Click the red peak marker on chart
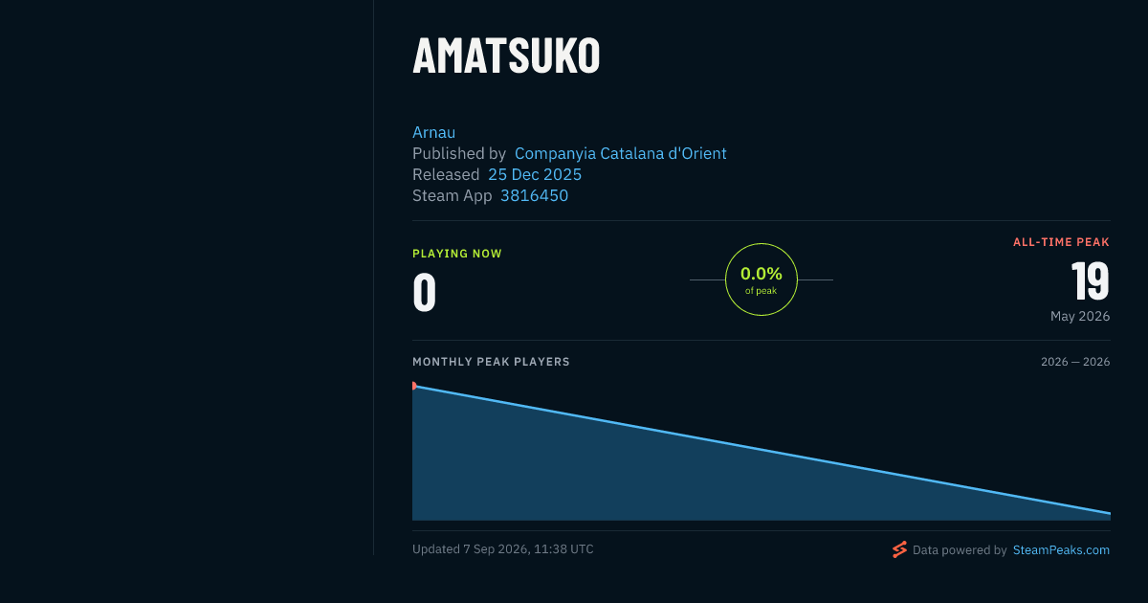This screenshot has width=1148, height=603. (x=414, y=386)
